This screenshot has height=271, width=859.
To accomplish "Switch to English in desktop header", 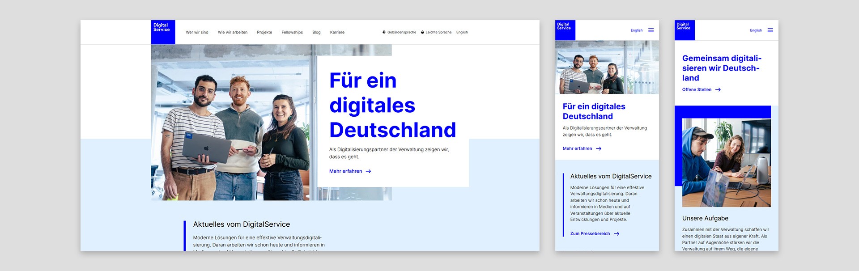I will click(462, 32).
